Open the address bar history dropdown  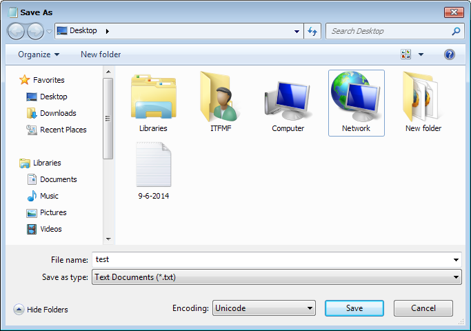(297, 31)
